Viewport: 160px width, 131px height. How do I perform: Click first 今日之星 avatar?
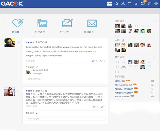117,45
